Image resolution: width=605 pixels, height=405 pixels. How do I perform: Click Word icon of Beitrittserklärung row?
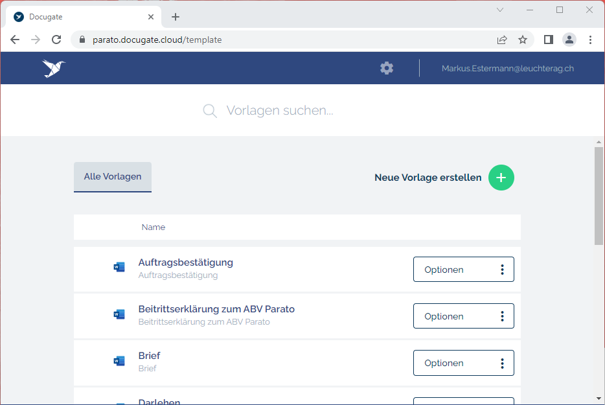pyautogui.click(x=119, y=314)
